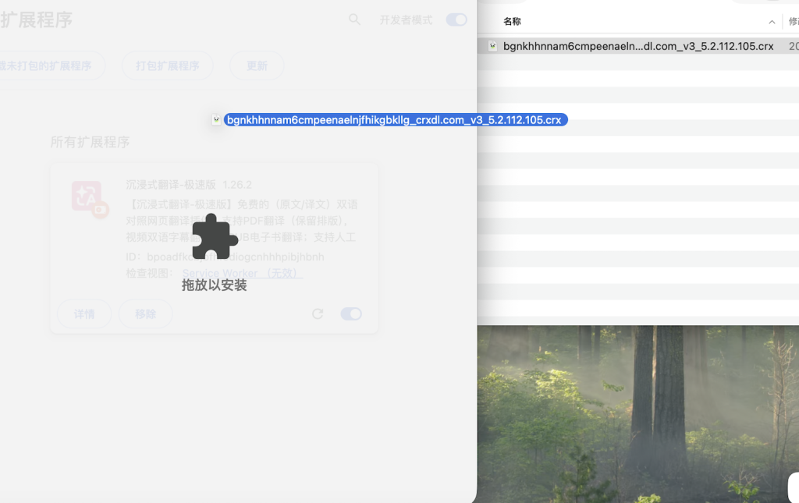Click the 更新 button
The image size is (799, 503).
point(256,66)
